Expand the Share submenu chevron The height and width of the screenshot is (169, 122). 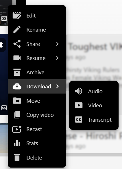point(57,44)
